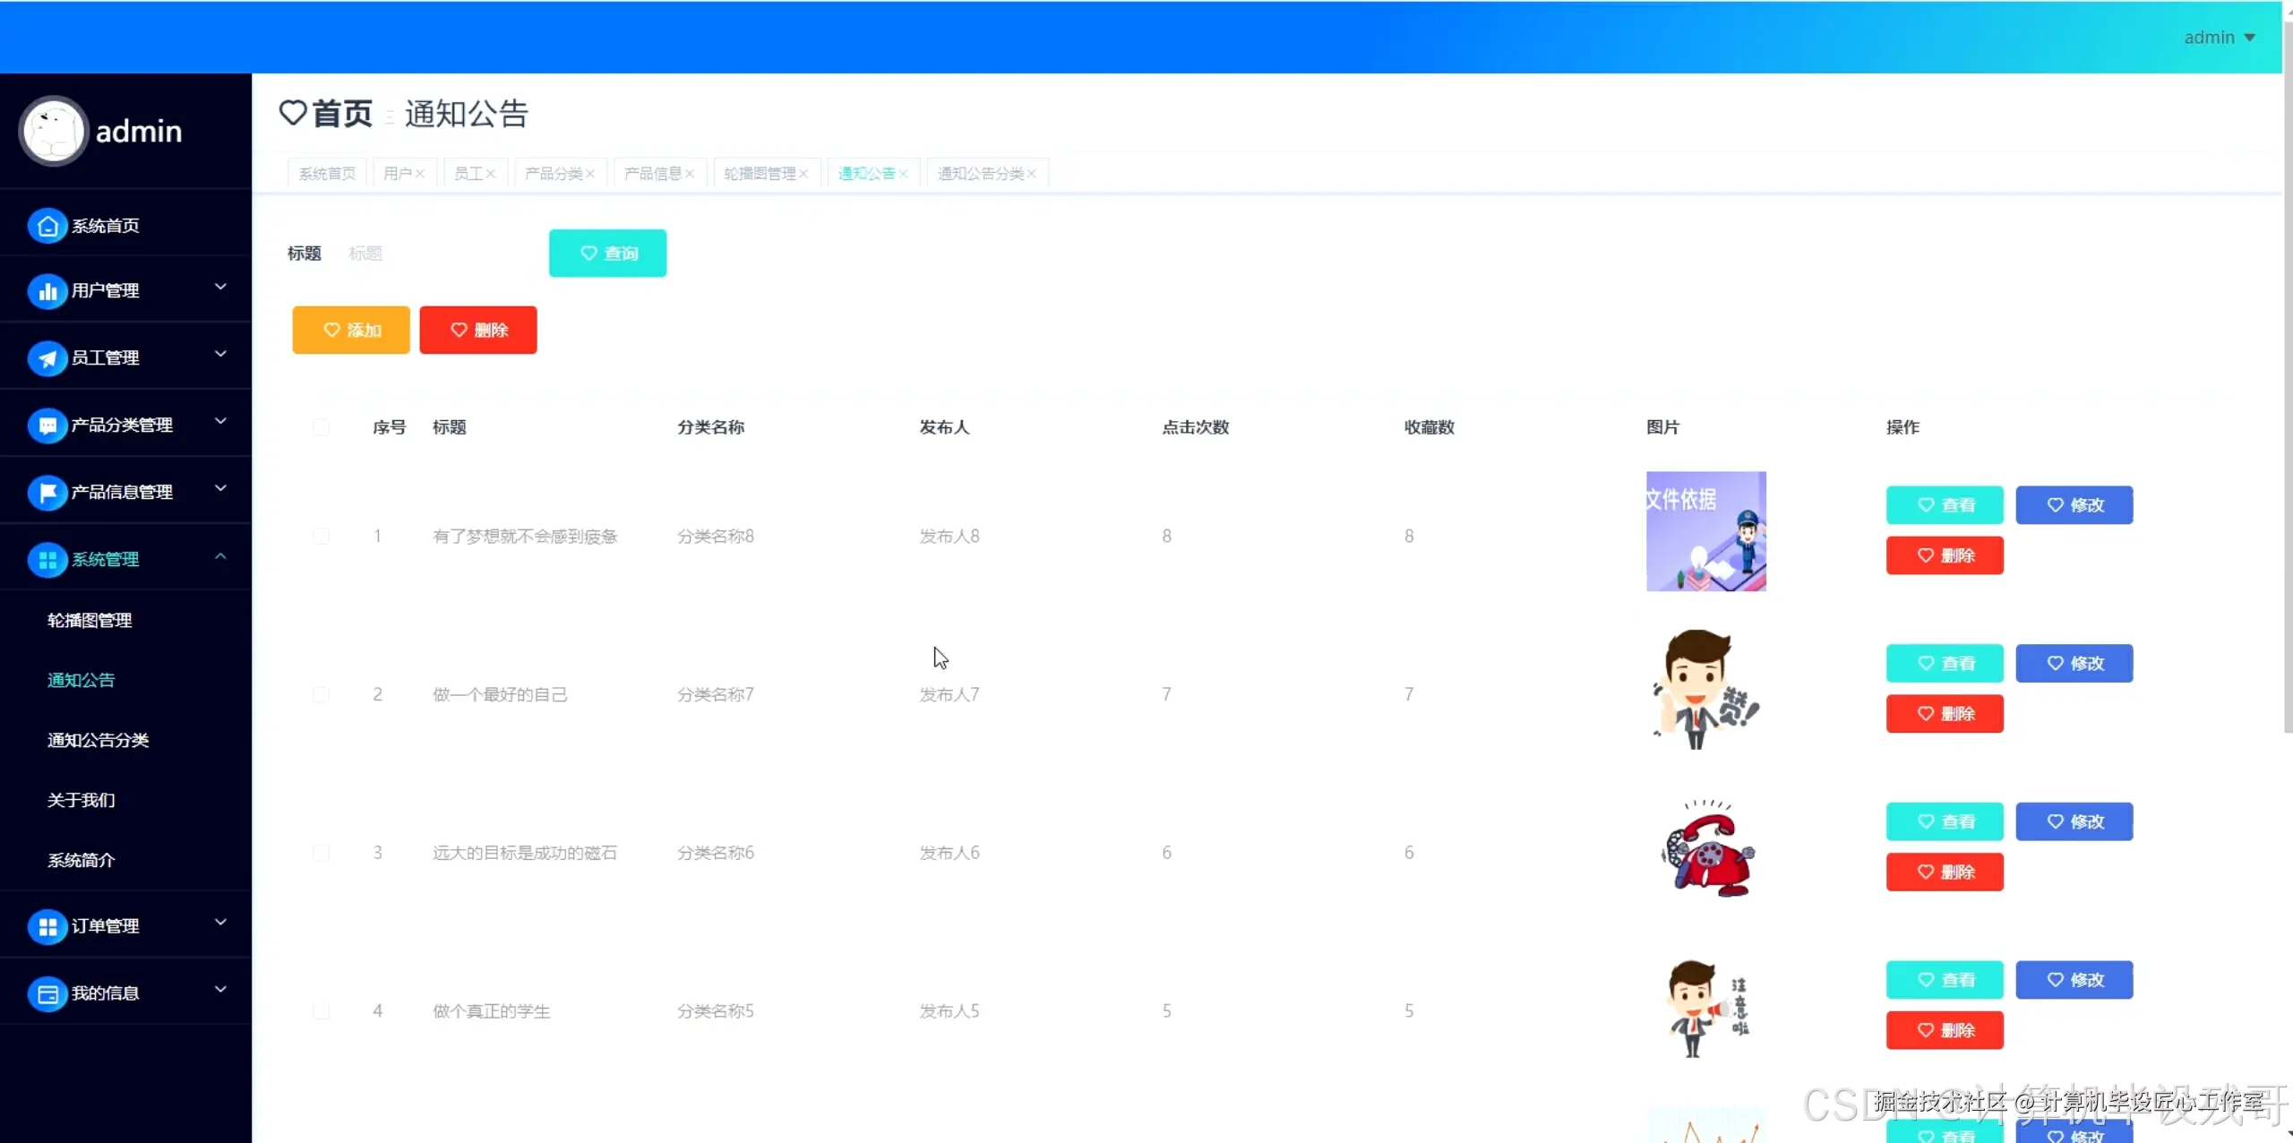The image size is (2293, 1143).
Task: Tick the select-all checkbox in table header
Action: point(322,427)
